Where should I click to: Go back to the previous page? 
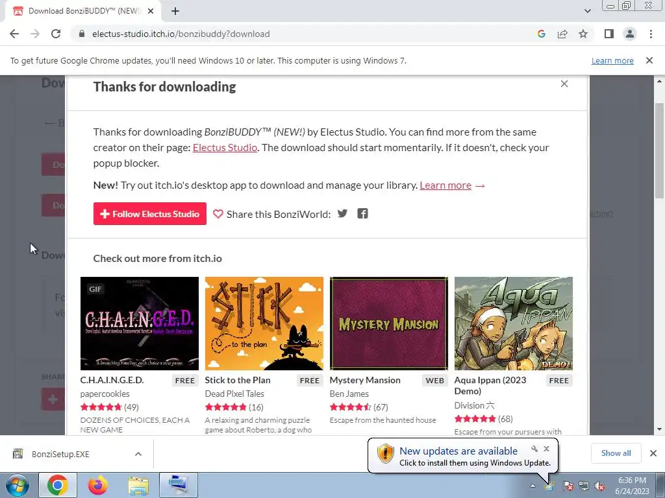[14, 34]
